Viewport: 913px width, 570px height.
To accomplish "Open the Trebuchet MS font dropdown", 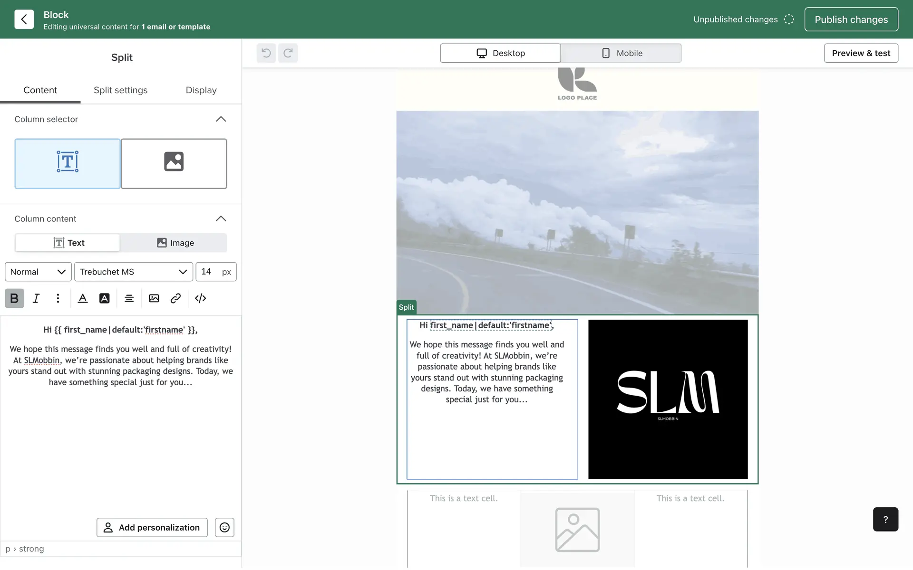I will pyautogui.click(x=133, y=272).
